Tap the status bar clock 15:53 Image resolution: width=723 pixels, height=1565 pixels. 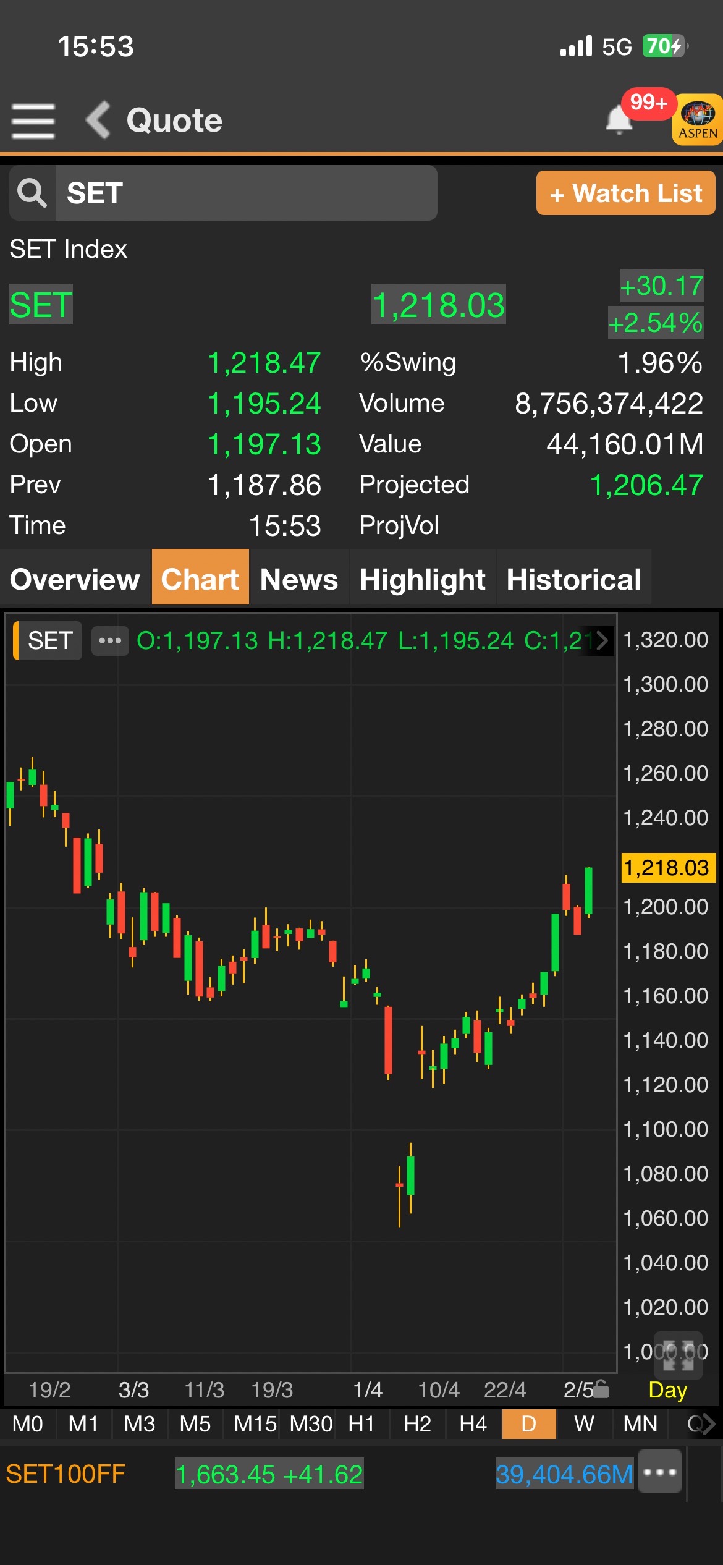96,46
